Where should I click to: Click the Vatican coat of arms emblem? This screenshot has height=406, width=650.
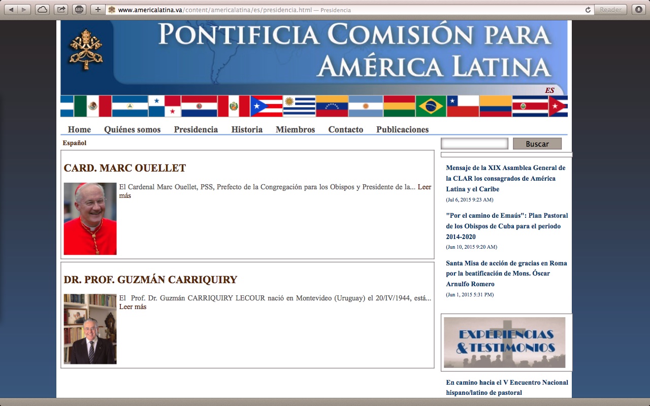pos(86,50)
